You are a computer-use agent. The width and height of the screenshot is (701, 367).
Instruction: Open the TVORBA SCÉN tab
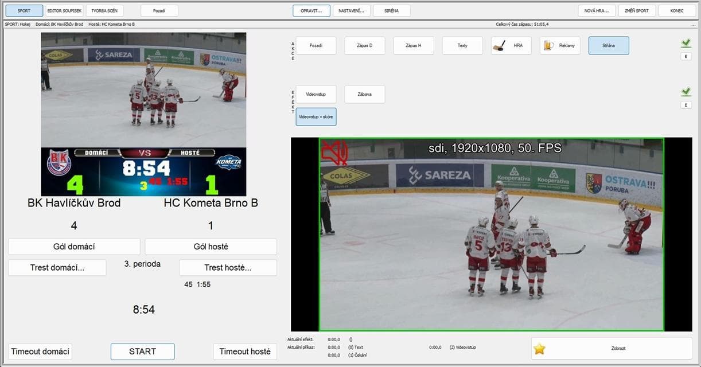coord(104,10)
